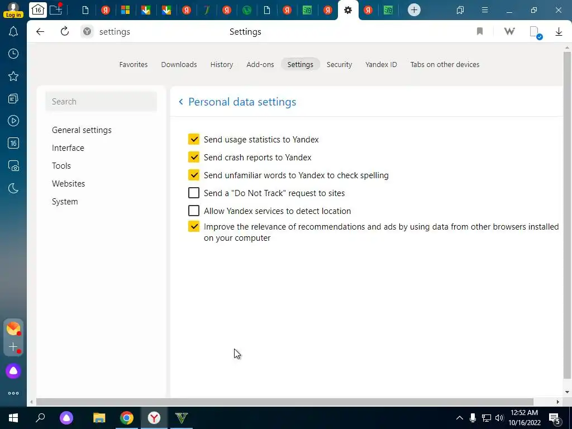Open Tools settings section
572x429 pixels.
61,166
